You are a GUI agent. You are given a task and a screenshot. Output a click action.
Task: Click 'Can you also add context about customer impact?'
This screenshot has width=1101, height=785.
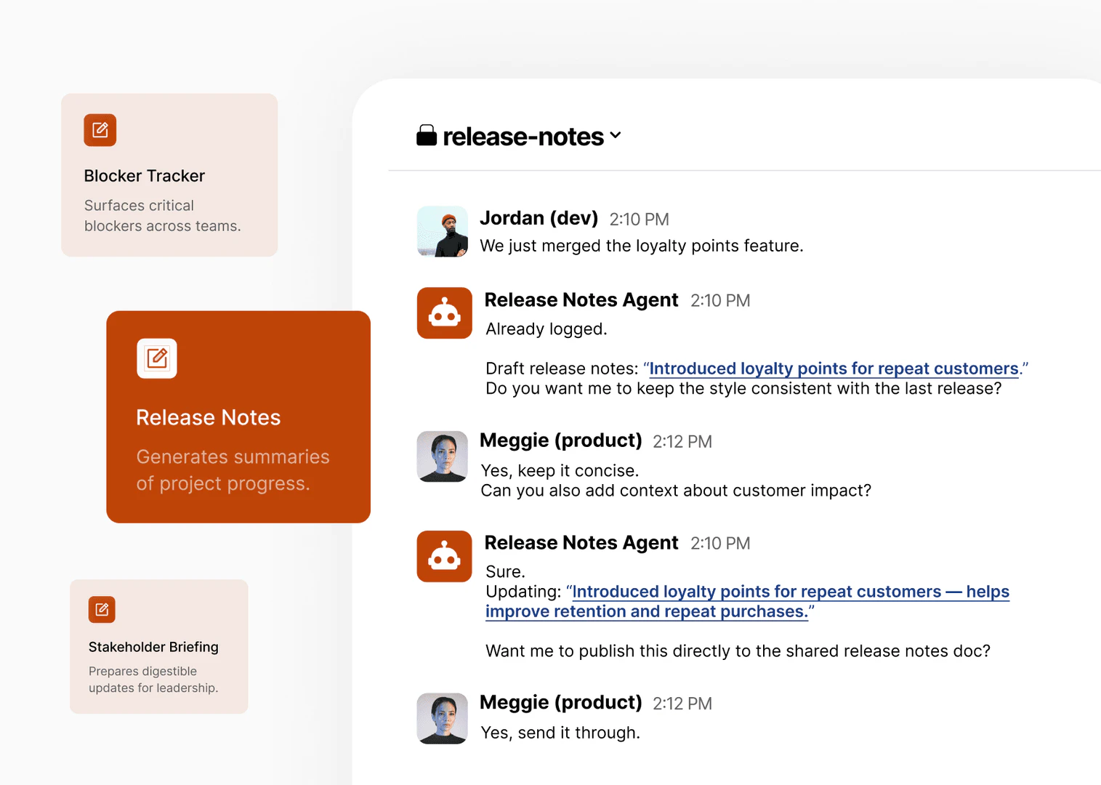pyautogui.click(x=676, y=491)
